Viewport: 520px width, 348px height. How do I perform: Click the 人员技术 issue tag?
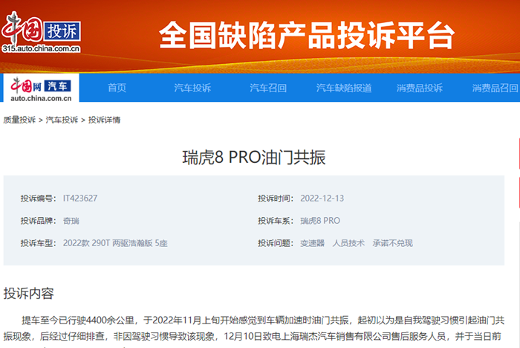click(348, 243)
